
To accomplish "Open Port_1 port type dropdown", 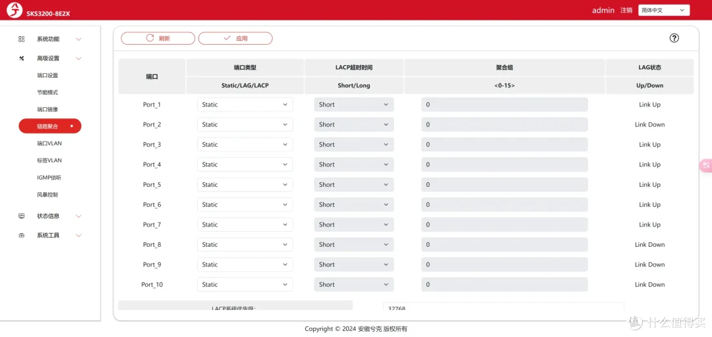I will [245, 104].
